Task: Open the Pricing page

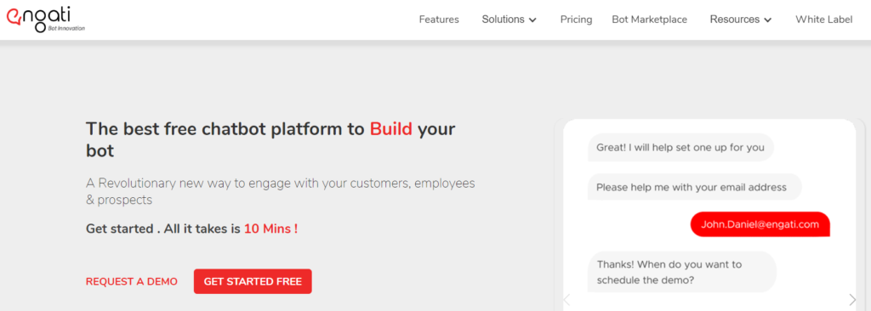Action: (x=576, y=20)
